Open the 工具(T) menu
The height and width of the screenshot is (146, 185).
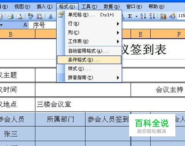pyautogui.click(x=89, y=7)
